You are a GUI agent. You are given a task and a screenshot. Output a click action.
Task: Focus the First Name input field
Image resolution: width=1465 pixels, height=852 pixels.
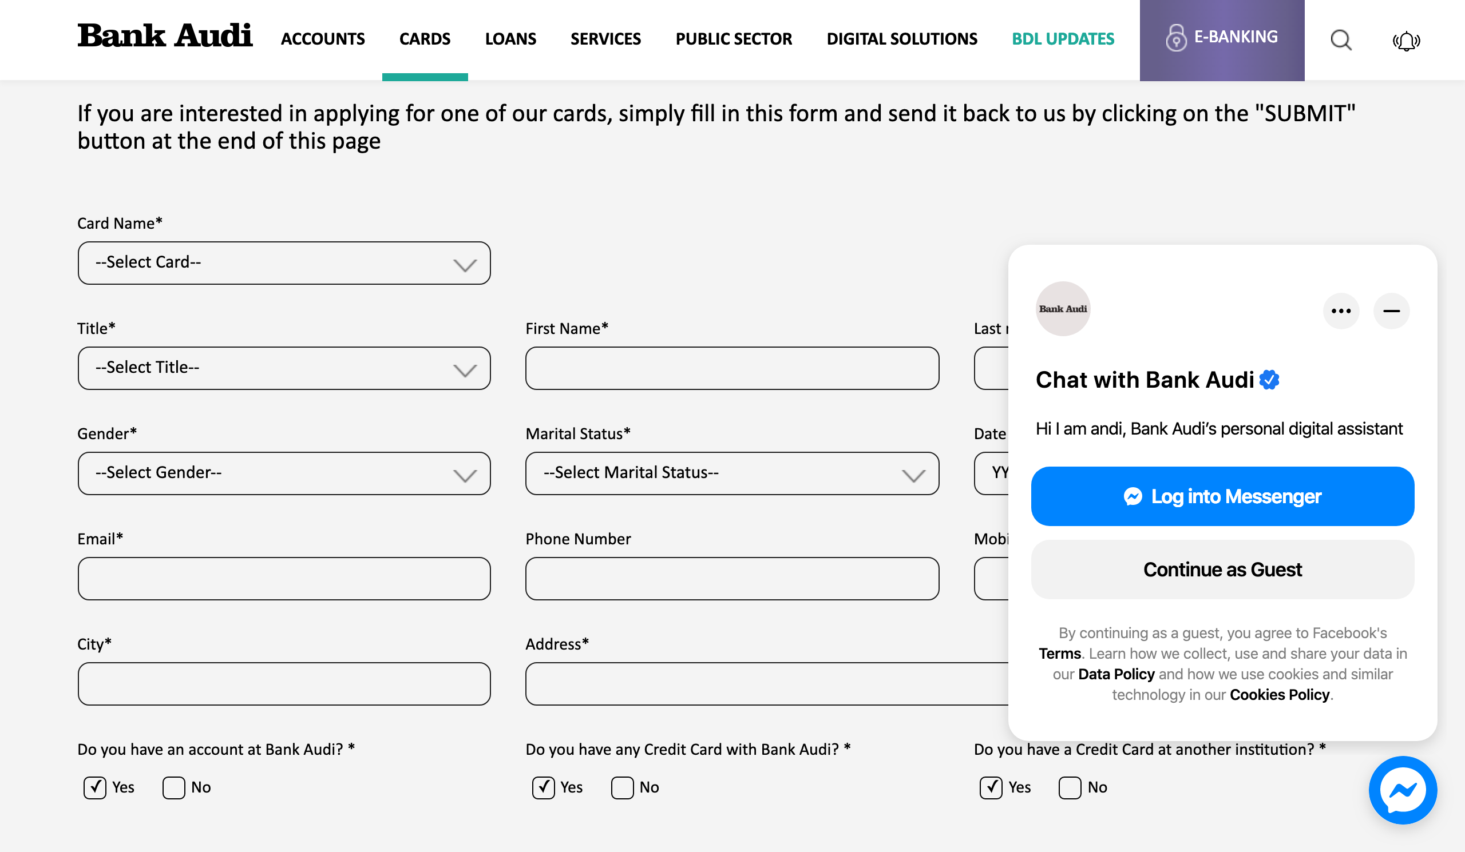point(732,368)
